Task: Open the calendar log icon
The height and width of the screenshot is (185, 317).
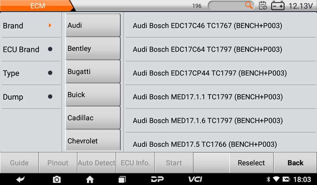Action: [263, 6]
